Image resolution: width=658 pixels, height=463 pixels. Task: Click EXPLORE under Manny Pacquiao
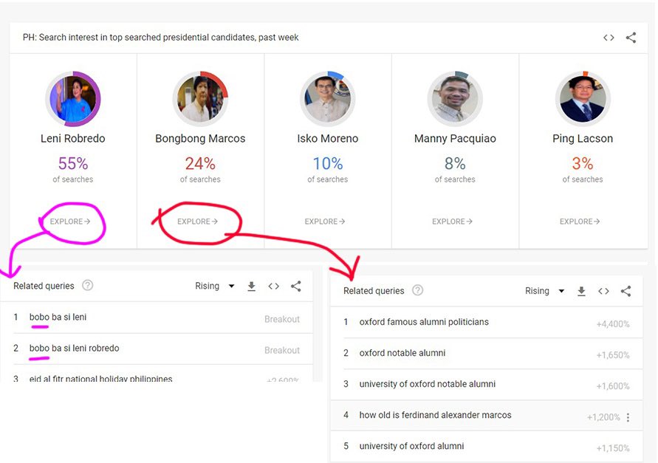coord(452,221)
